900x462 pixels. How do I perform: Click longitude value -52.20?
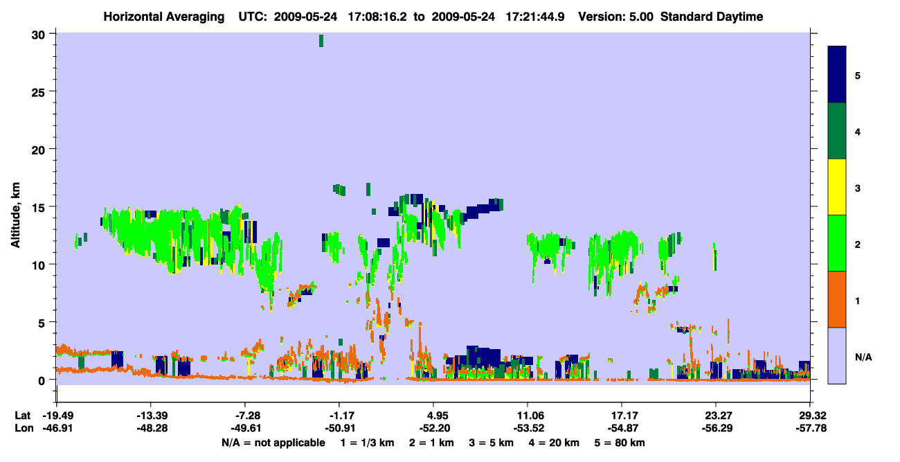[x=433, y=429]
